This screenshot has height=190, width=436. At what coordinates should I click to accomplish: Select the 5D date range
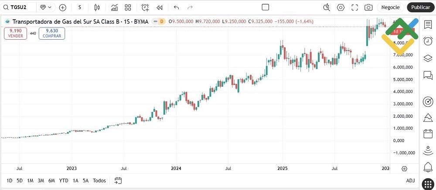[x=20, y=180]
